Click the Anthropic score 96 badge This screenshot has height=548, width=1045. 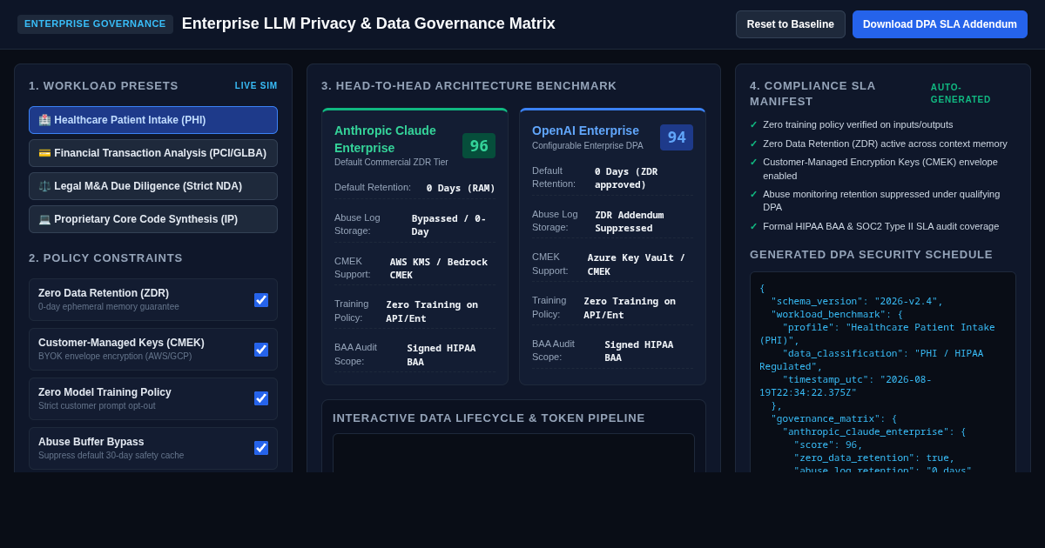click(479, 146)
